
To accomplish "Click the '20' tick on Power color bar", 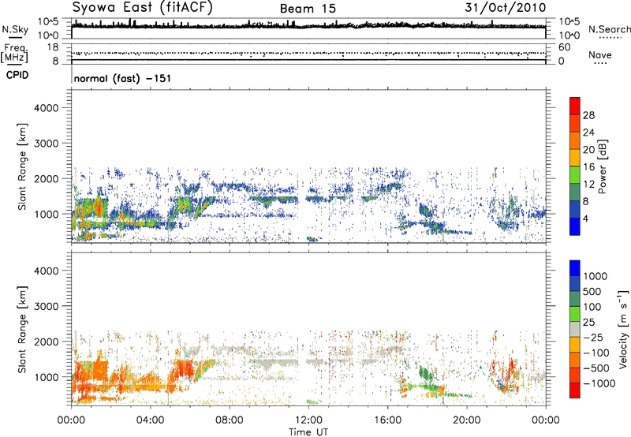I will pyautogui.click(x=588, y=150).
